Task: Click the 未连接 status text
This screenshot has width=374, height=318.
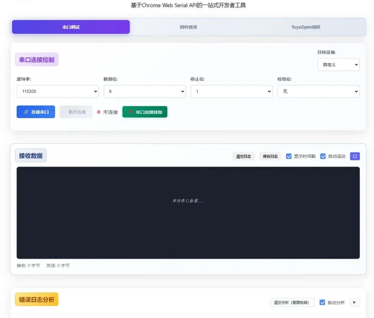Action: pos(110,112)
